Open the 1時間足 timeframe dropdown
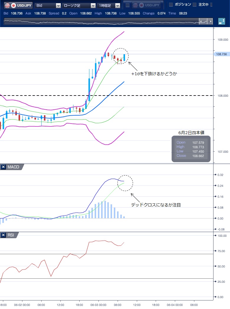230x309 pixels. click(109, 5)
